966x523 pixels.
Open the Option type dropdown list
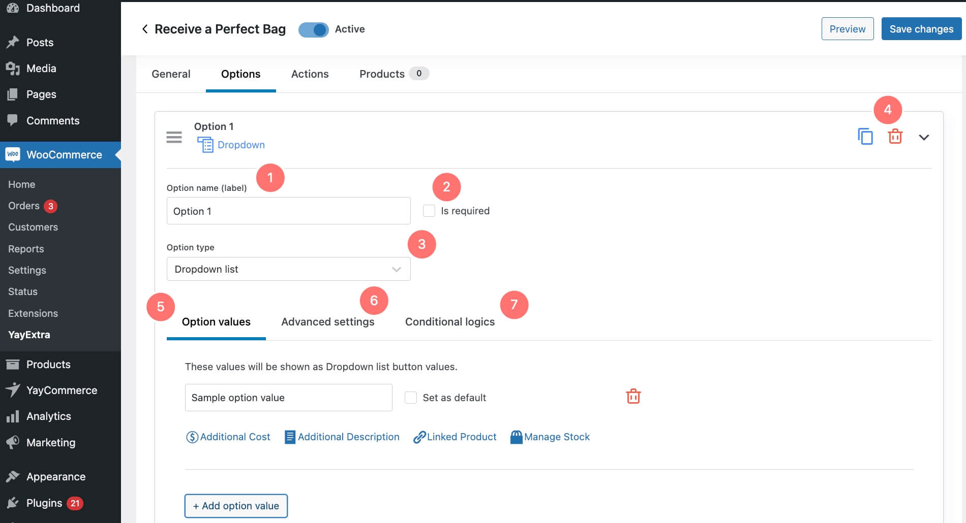288,269
